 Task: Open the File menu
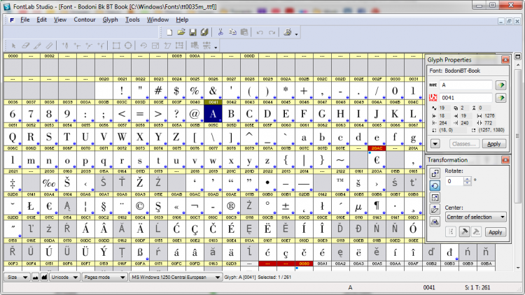(x=25, y=20)
